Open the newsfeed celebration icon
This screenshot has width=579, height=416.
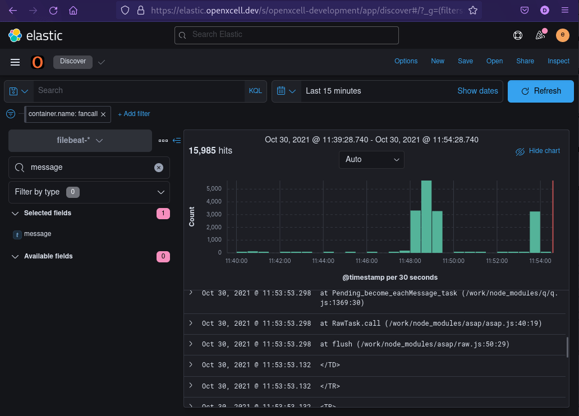pos(540,35)
